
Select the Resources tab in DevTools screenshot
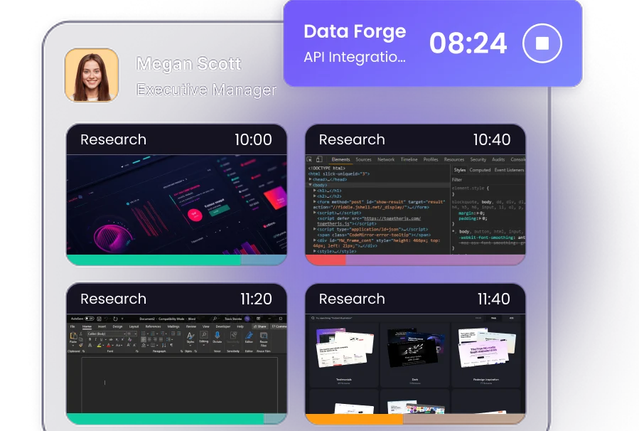pyautogui.click(x=454, y=159)
